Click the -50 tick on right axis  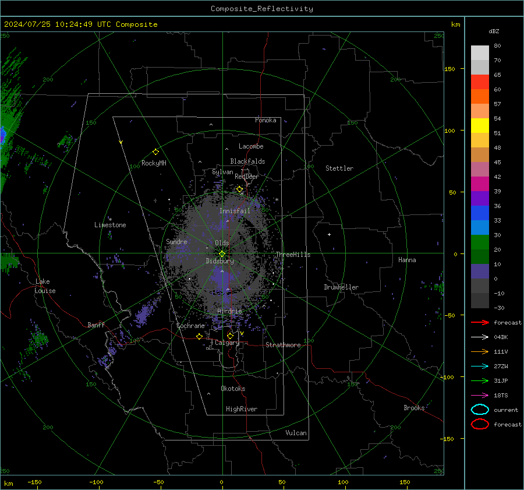pos(449,315)
